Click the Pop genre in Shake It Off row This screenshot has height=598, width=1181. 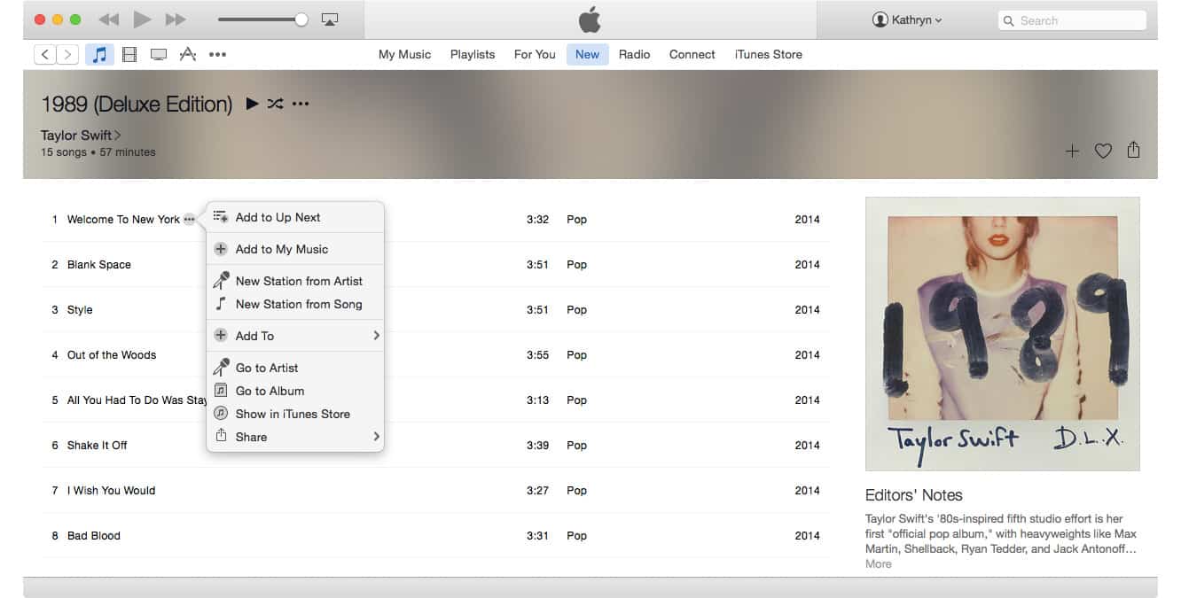point(576,446)
